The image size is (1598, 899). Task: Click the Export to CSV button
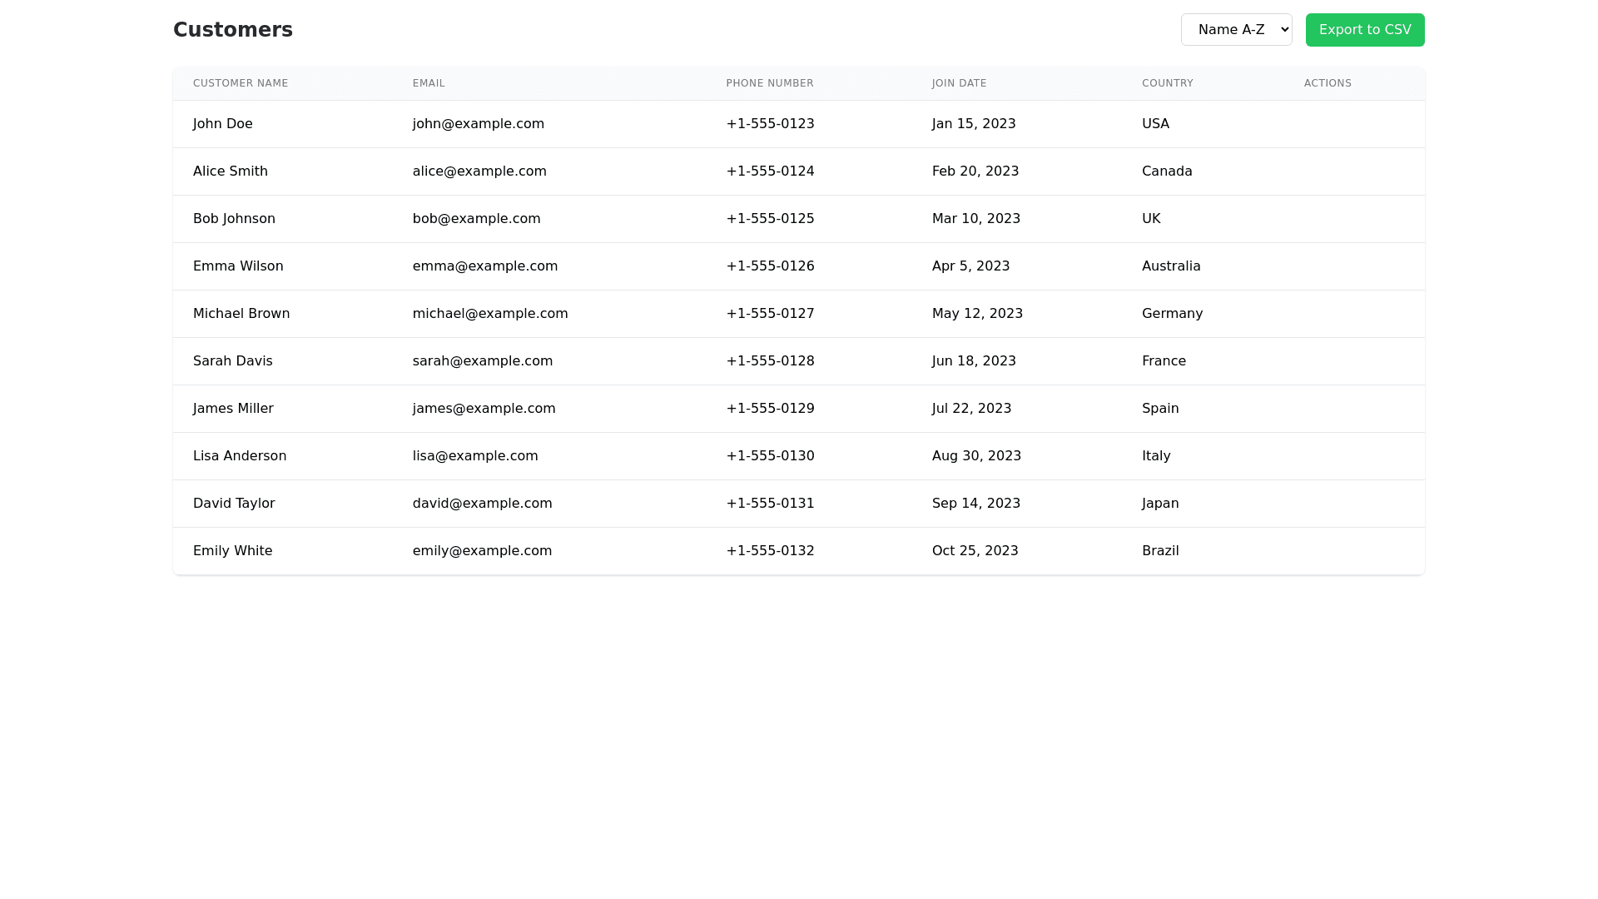click(x=1364, y=30)
